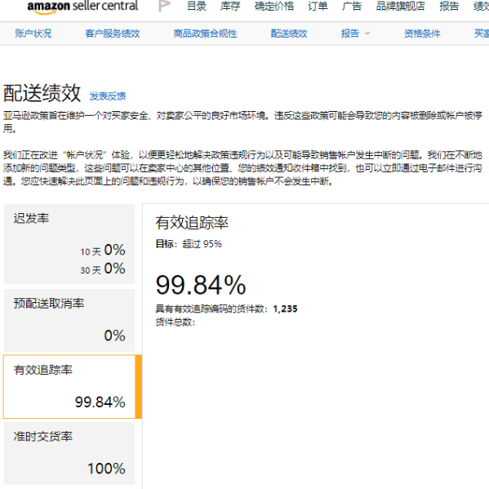Screen dimensions: 489x489
Task: Expand the 报告 dropdown chevron
Action: [367, 33]
